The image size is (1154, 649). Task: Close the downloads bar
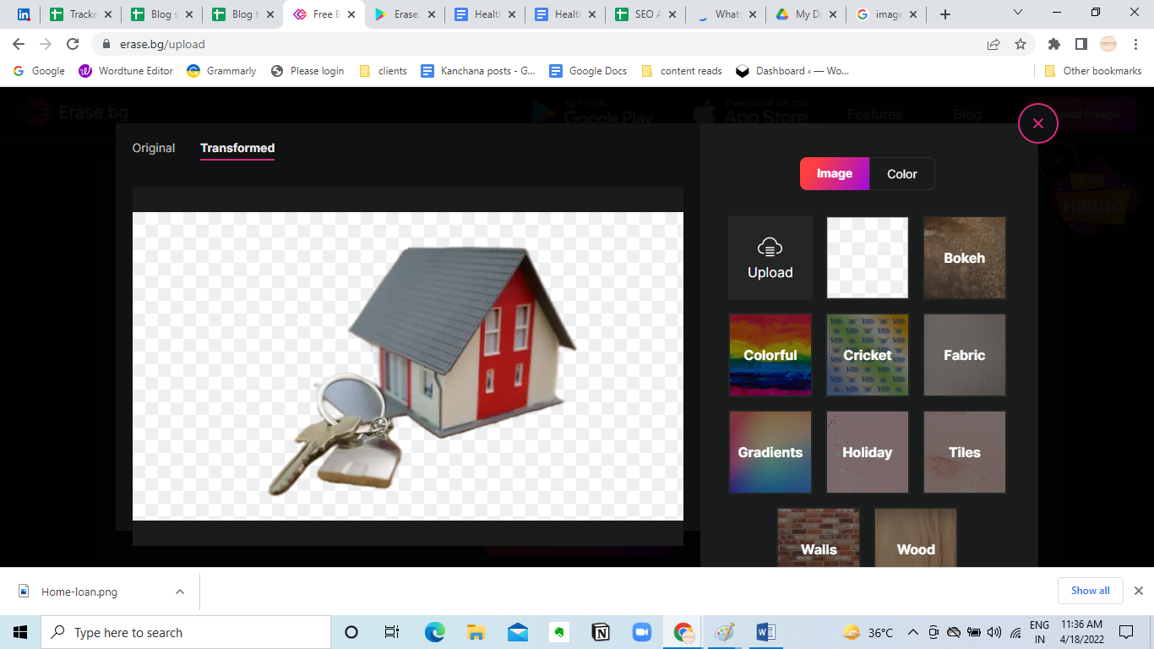point(1138,591)
